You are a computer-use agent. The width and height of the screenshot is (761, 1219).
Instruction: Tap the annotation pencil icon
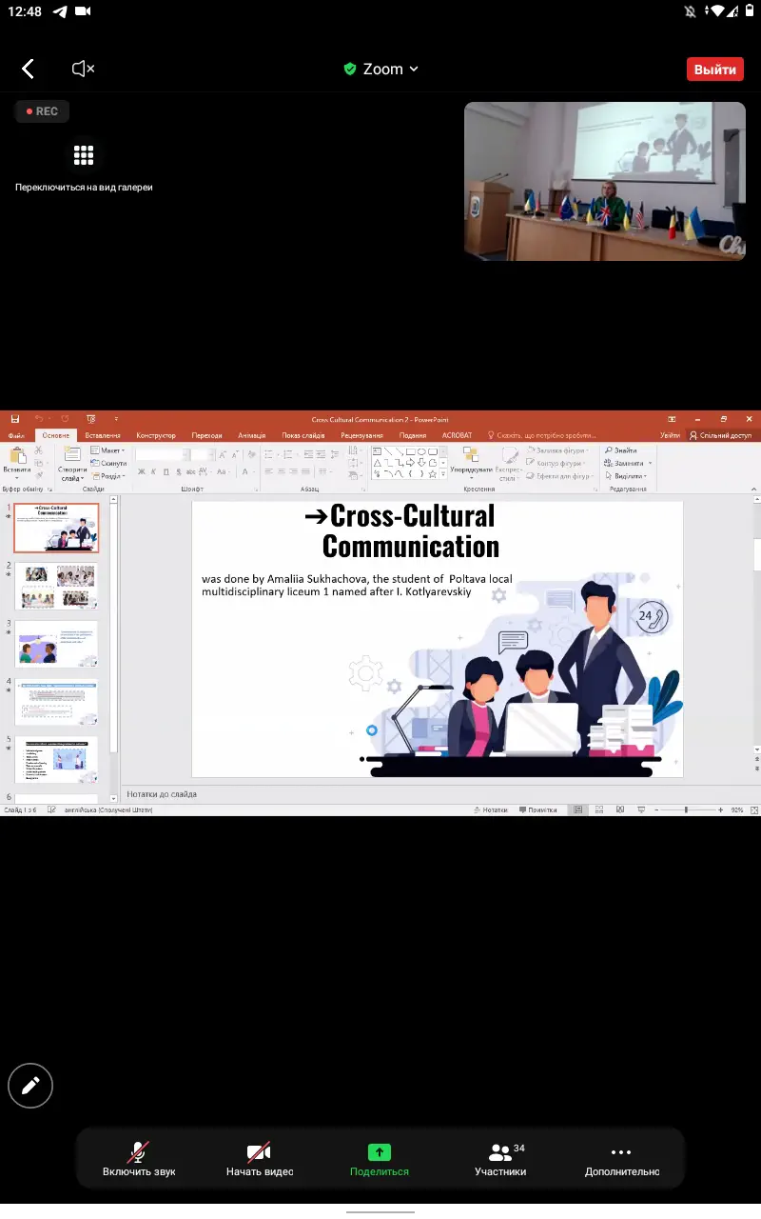(30, 1085)
